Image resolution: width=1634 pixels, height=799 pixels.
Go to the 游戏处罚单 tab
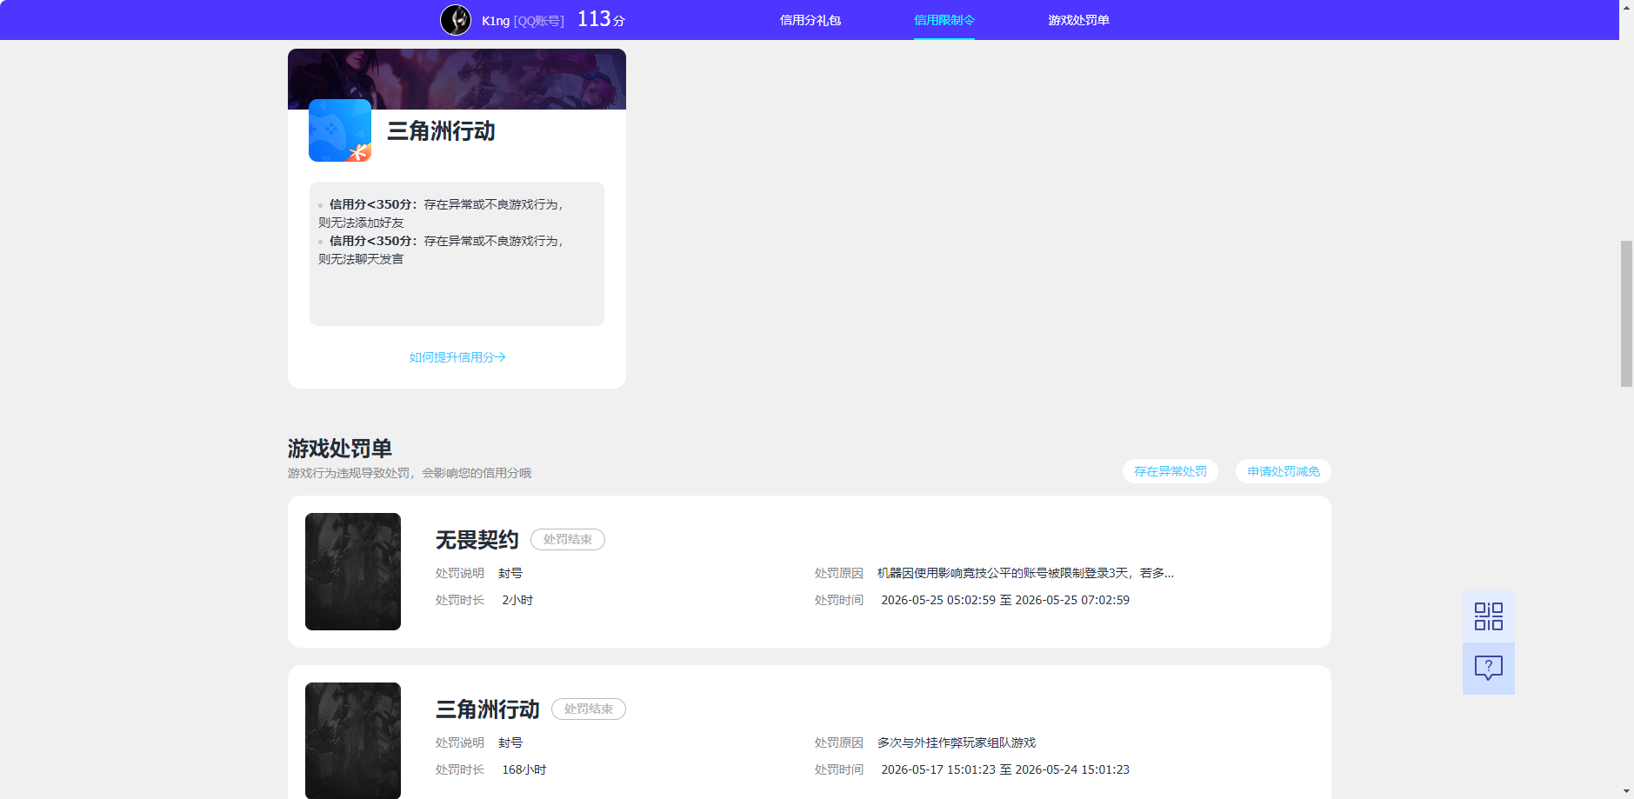coord(1078,20)
